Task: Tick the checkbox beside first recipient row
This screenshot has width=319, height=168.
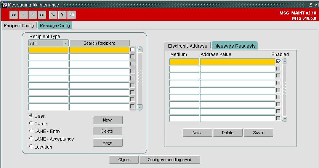Action: pos(133,50)
